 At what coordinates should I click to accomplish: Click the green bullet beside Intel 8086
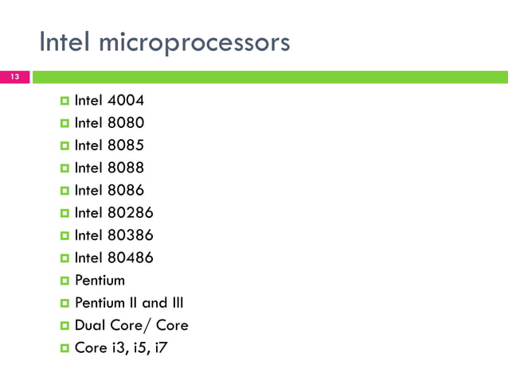click(x=64, y=191)
